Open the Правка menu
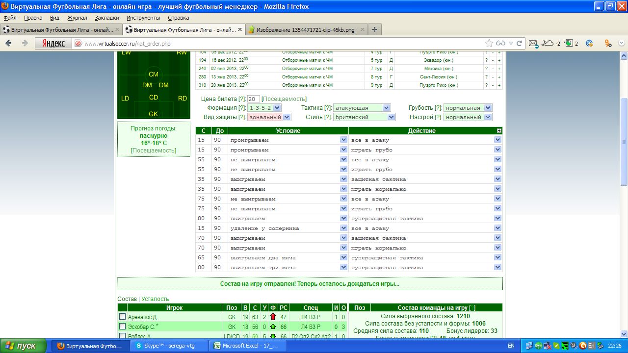628x353 pixels. coord(33,18)
